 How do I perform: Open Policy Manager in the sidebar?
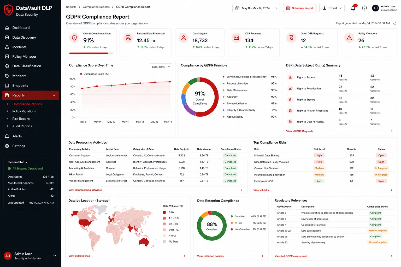click(31, 57)
